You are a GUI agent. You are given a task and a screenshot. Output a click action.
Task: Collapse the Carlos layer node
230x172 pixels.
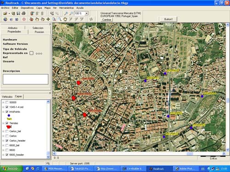3,136
